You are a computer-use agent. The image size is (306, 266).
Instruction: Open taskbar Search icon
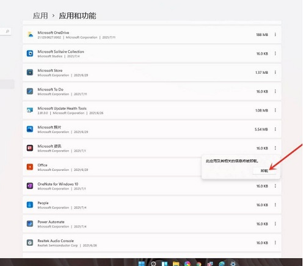tap(153, 264)
